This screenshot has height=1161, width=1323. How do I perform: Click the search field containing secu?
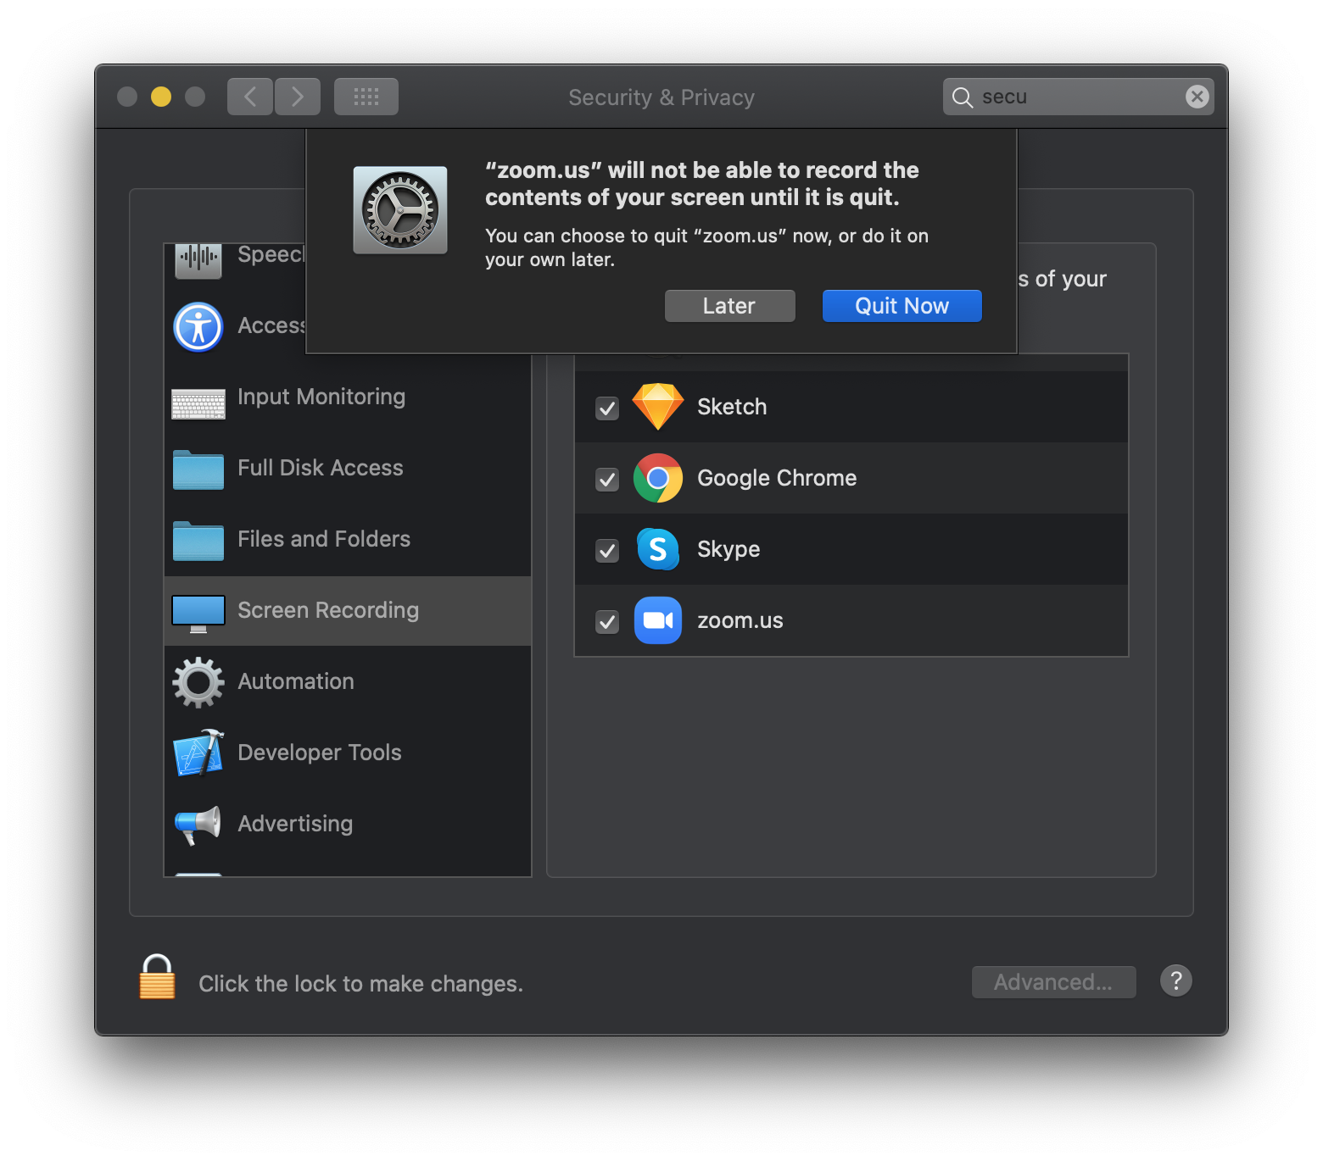(x=1078, y=97)
